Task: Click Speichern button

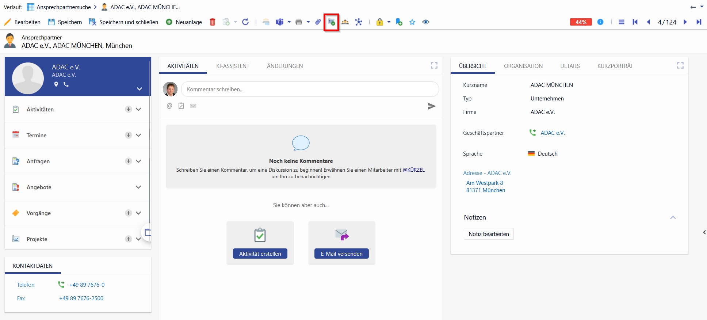Action: point(65,22)
